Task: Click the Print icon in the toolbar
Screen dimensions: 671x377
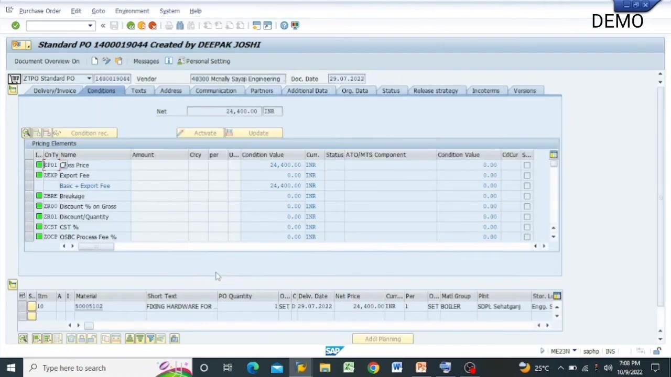Action: (x=169, y=26)
